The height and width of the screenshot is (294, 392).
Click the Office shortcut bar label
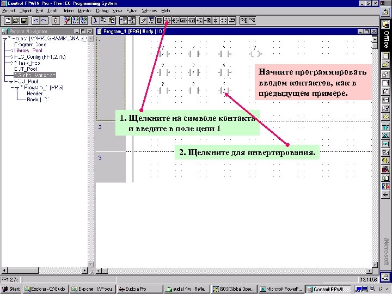(386, 39)
